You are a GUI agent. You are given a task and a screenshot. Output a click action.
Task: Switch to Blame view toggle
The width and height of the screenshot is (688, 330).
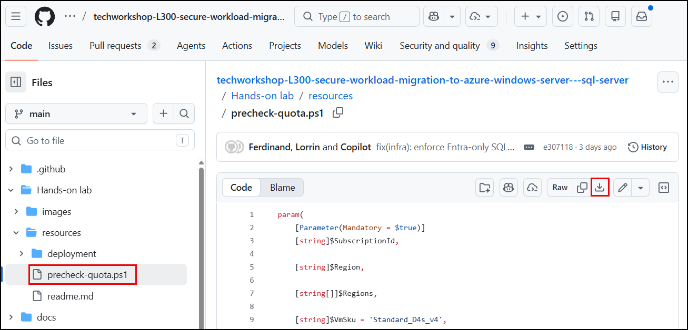283,188
